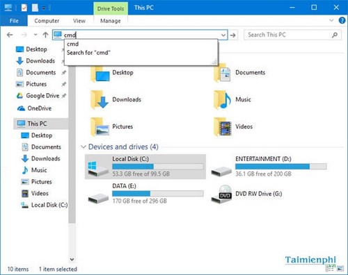Collapse the Devices and drives group
This screenshot has width=348, height=275.
tap(83, 147)
